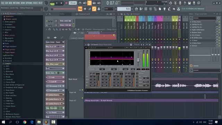Open the PATTERNS menu
Image resolution: width=222 pixels, height=125 pixels.
(x=16, y=3)
